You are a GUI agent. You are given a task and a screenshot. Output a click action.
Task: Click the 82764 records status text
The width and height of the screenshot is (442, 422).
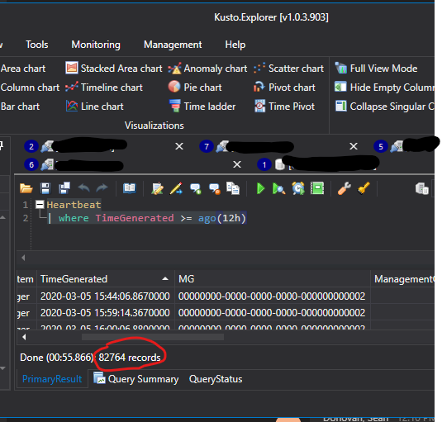tap(130, 358)
